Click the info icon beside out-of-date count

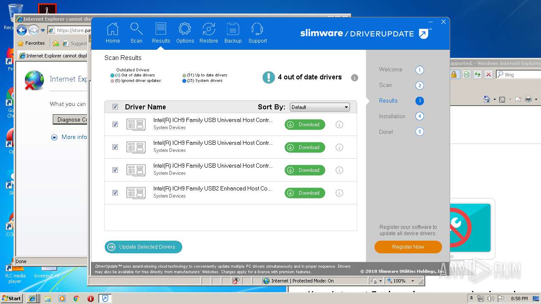click(355, 78)
